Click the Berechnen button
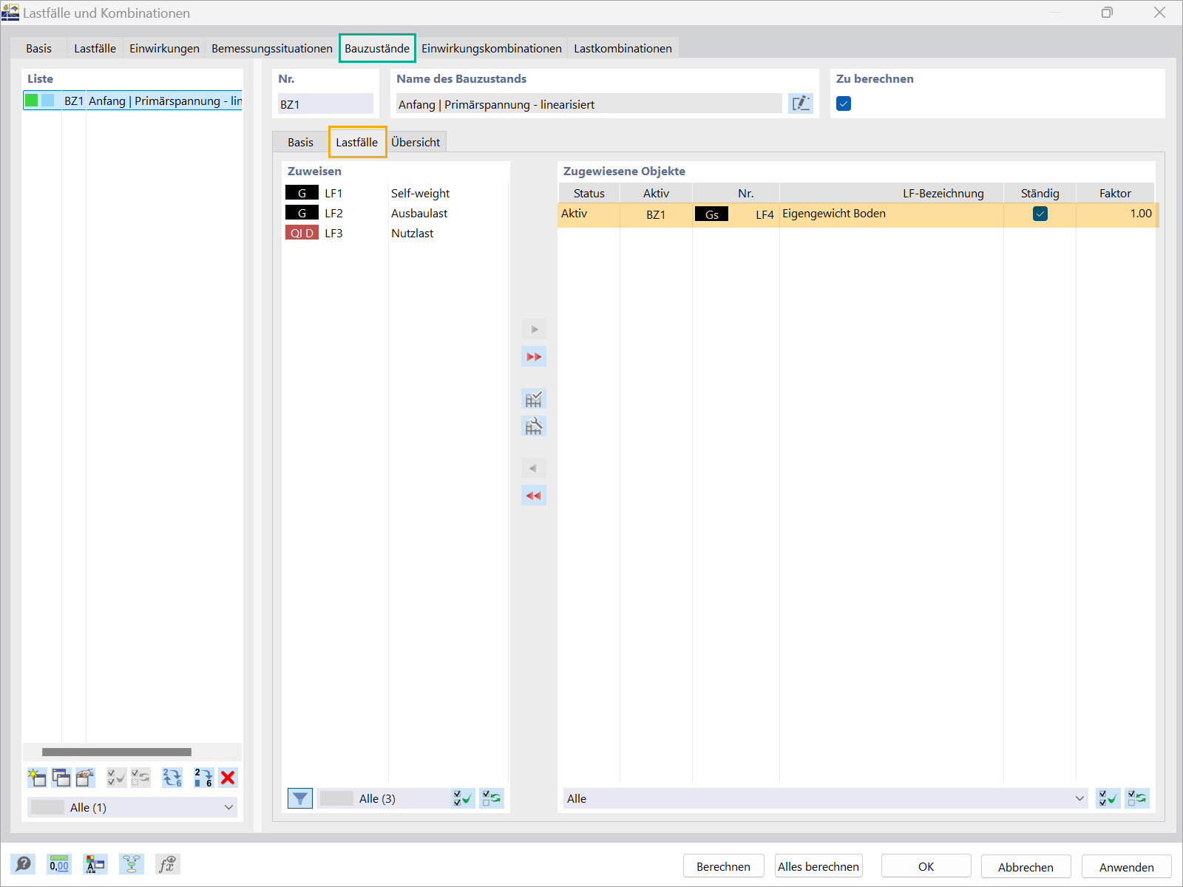Viewport: 1183px width, 887px height. tap(723, 866)
